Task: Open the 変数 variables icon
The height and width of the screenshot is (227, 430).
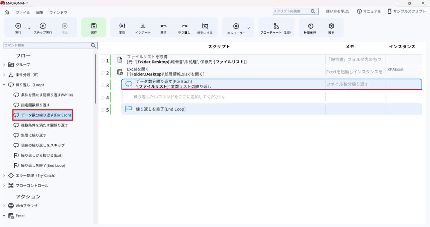Action: tap(122, 26)
